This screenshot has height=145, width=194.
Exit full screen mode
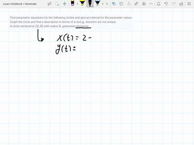point(189,4)
